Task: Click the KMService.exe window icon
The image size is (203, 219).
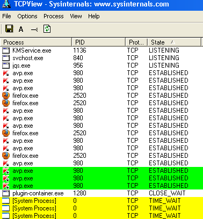Action: tap(6, 50)
